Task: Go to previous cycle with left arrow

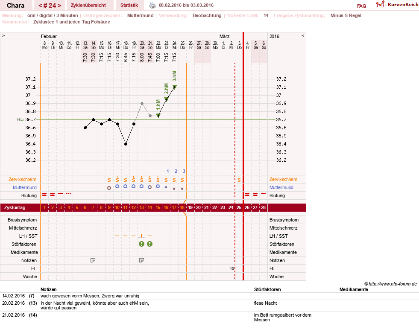Action: [x=40, y=6]
